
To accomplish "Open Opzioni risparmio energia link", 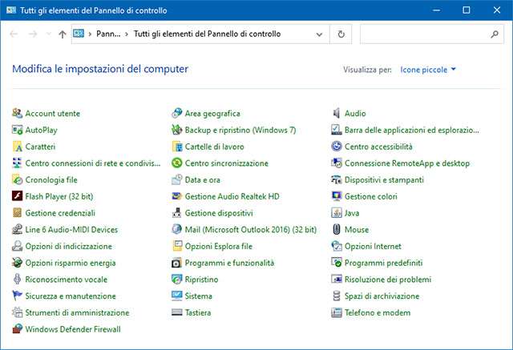I will tap(71, 263).
